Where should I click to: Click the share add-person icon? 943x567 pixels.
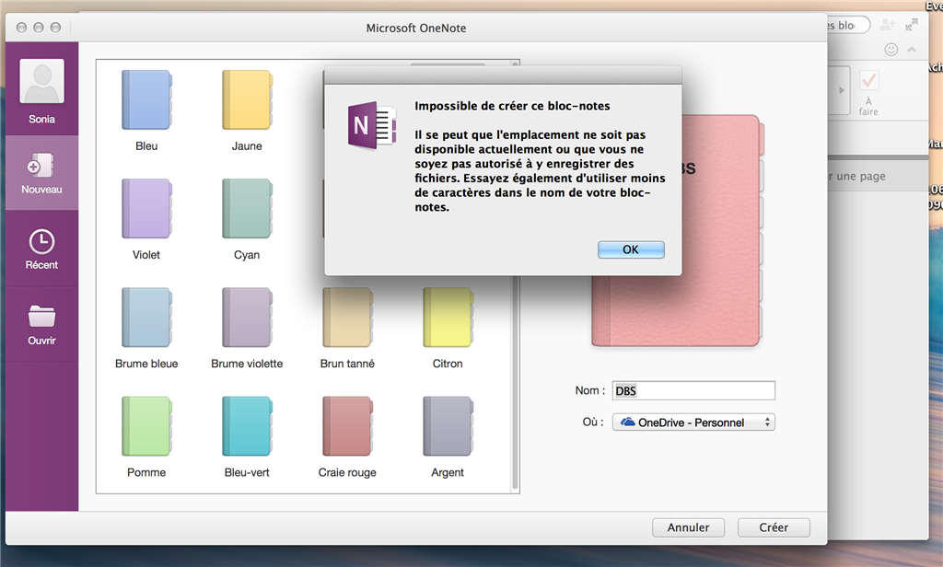tap(888, 25)
